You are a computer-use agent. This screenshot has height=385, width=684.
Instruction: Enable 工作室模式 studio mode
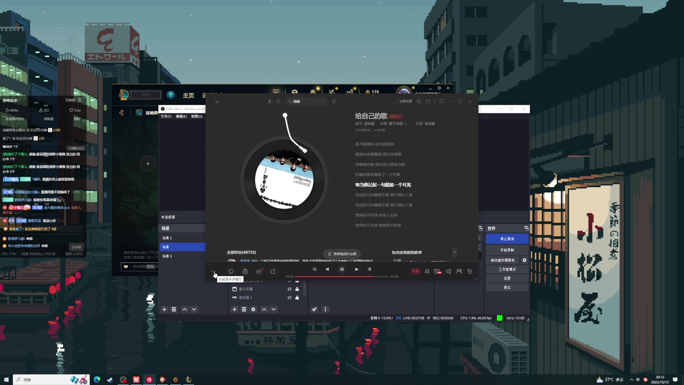click(x=507, y=269)
